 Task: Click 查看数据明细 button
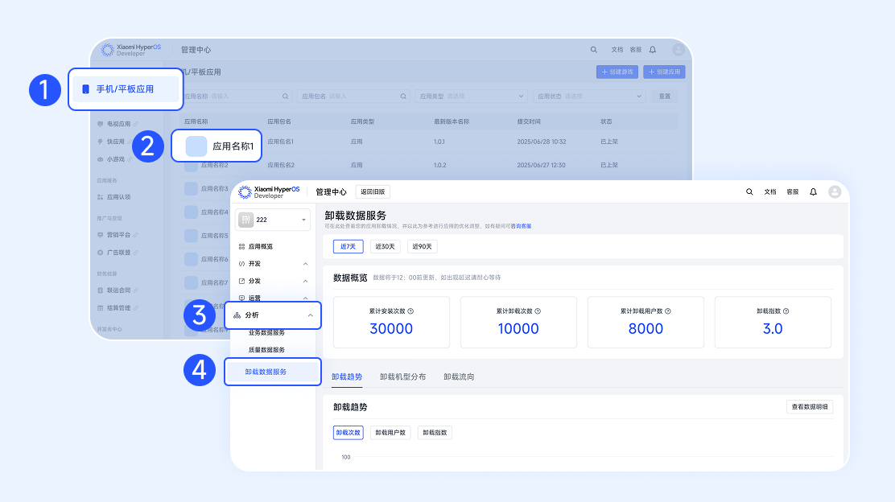810,407
